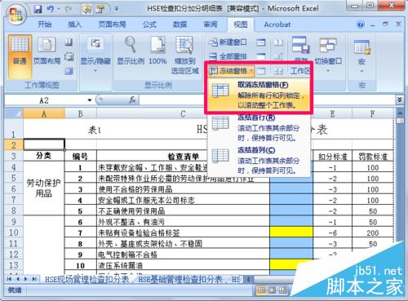Undo the last action
Screen dimensions: 408x301
click(51, 9)
